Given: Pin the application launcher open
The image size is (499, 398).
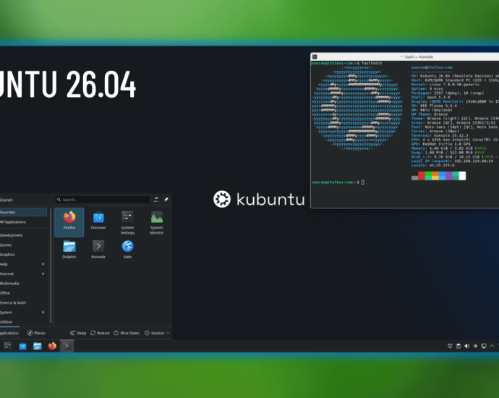Looking at the screenshot, I should pos(166,200).
